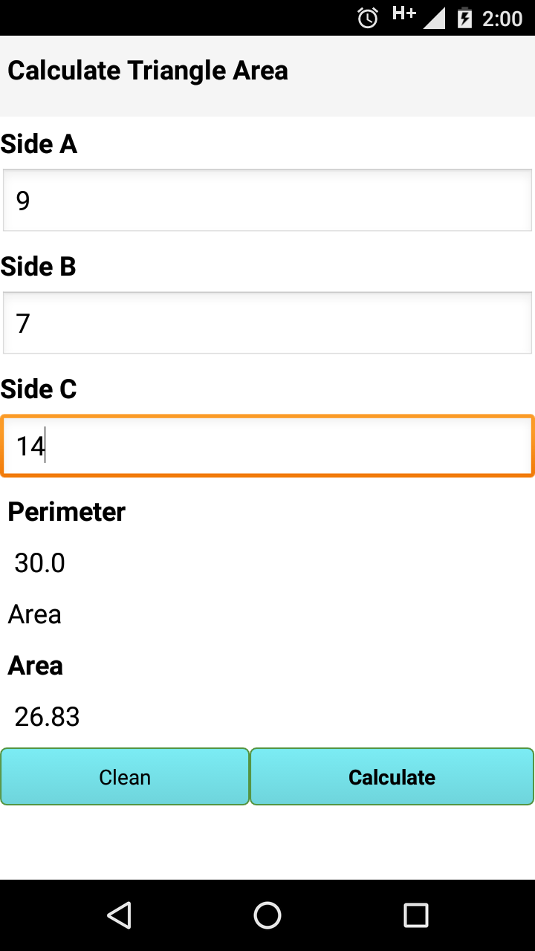Screen dimensions: 535x951
Task: Open recent apps square icon
Action: [x=416, y=915]
